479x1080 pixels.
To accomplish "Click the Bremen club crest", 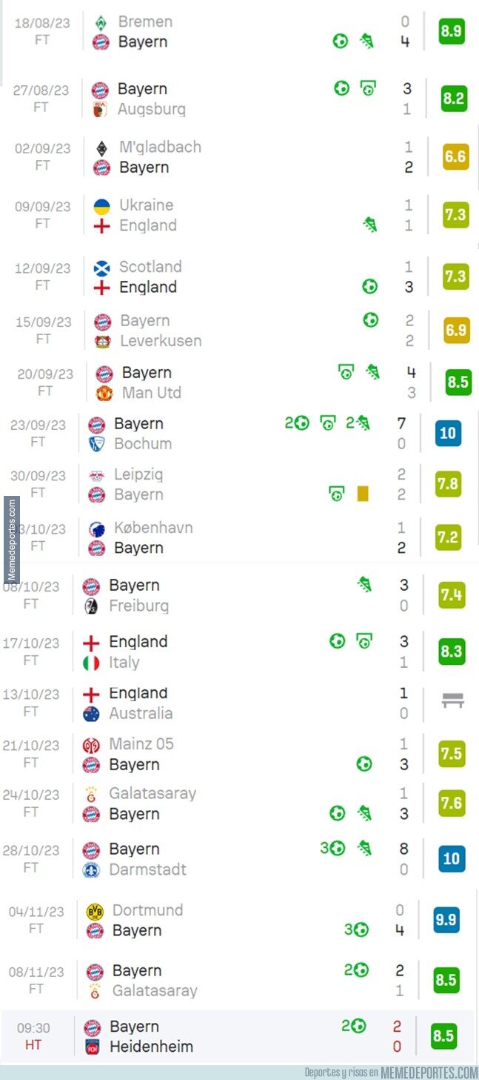I will (101, 22).
